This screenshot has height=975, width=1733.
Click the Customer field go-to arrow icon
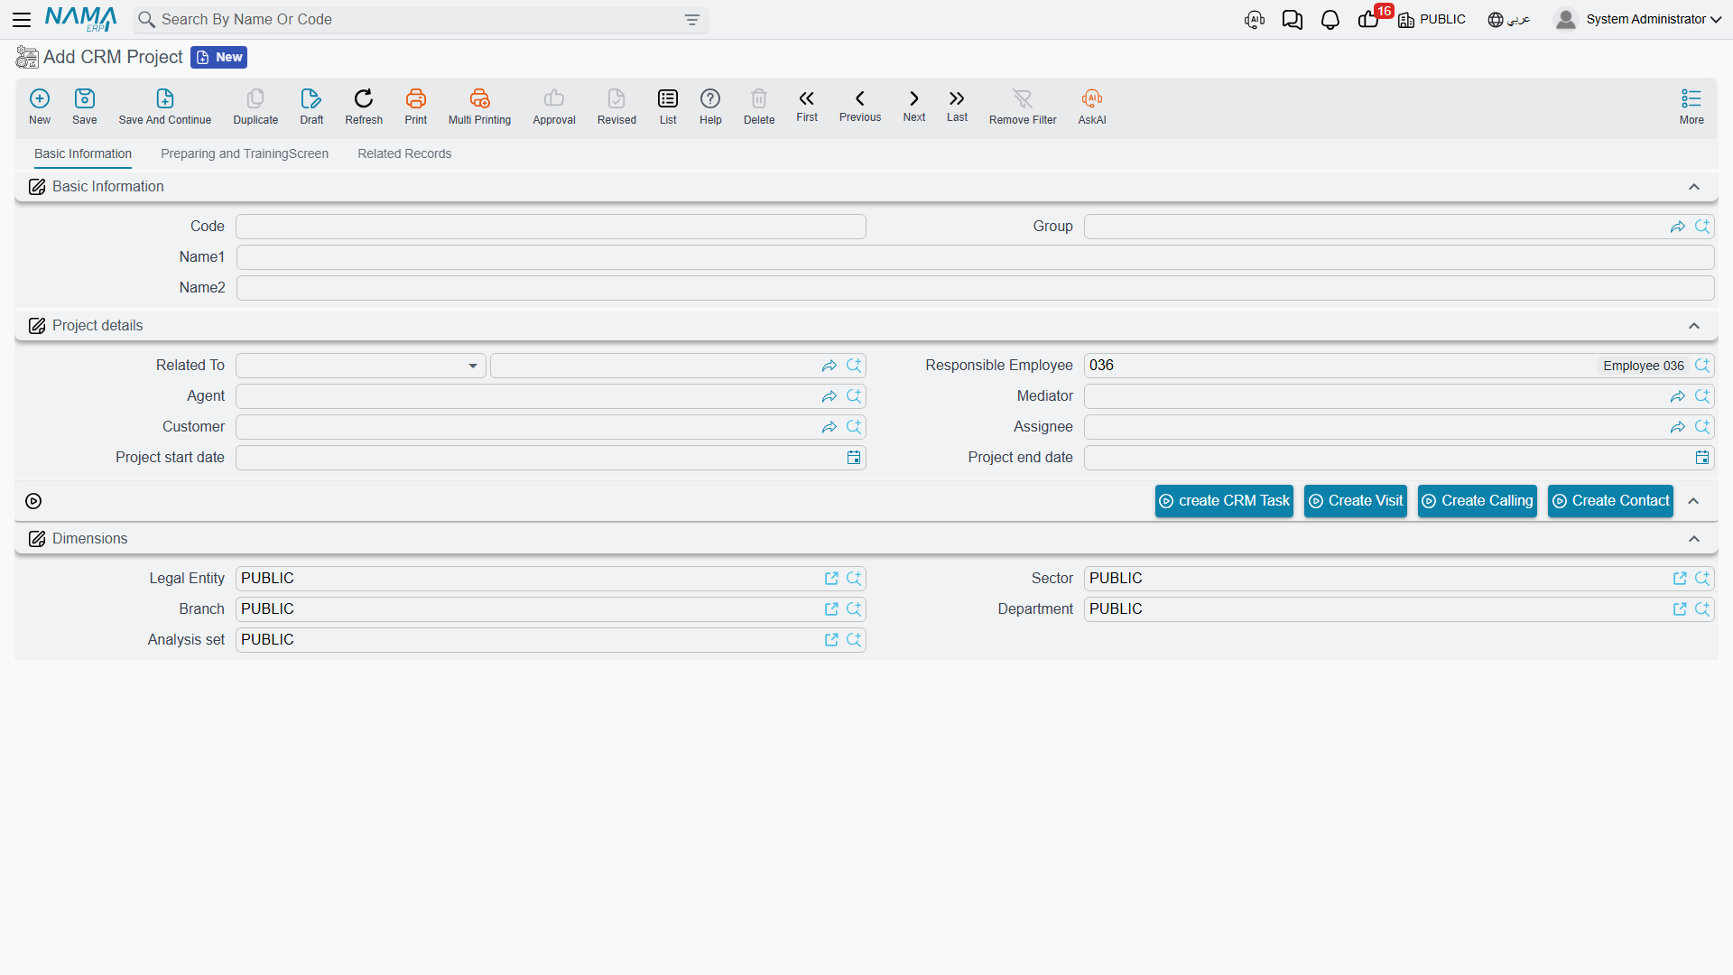[829, 427]
